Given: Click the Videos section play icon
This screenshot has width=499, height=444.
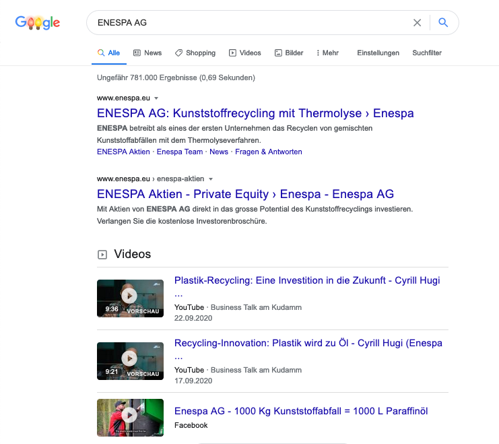Looking at the screenshot, I should coord(102,255).
